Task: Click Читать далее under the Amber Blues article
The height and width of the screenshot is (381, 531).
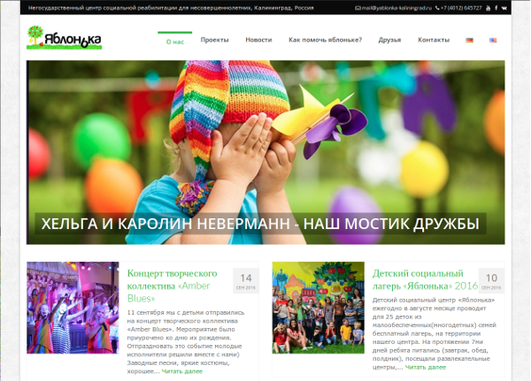Action: [181, 371]
